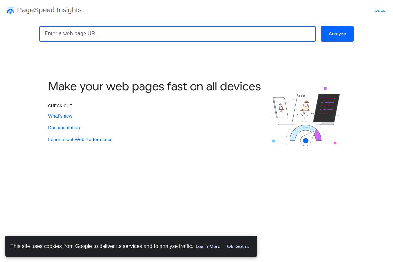The height and width of the screenshot is (262, 393).
Task: Click Learn about Web Performance
Action: pos(80,140)
